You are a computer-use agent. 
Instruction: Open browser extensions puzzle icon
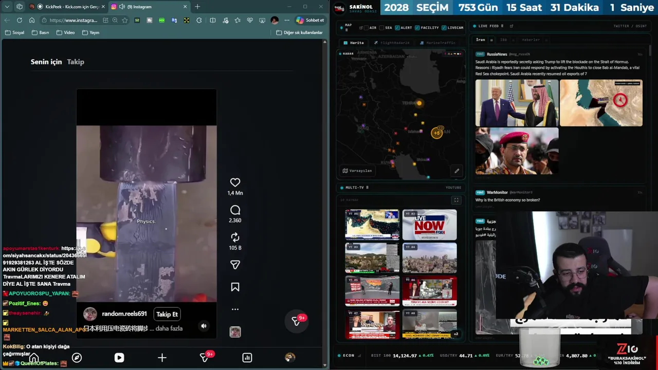[x=199, y=20]
